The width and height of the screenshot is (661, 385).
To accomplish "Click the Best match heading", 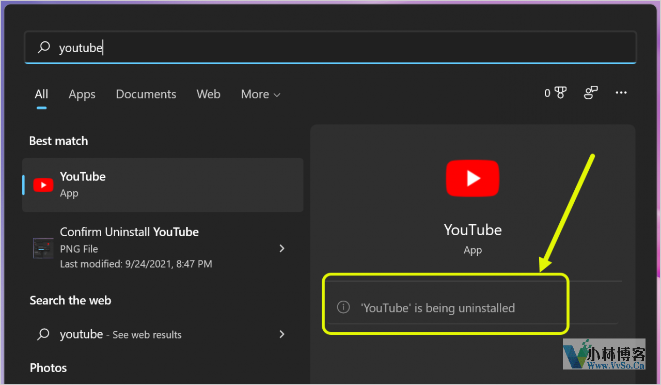I will coord(58,141).
